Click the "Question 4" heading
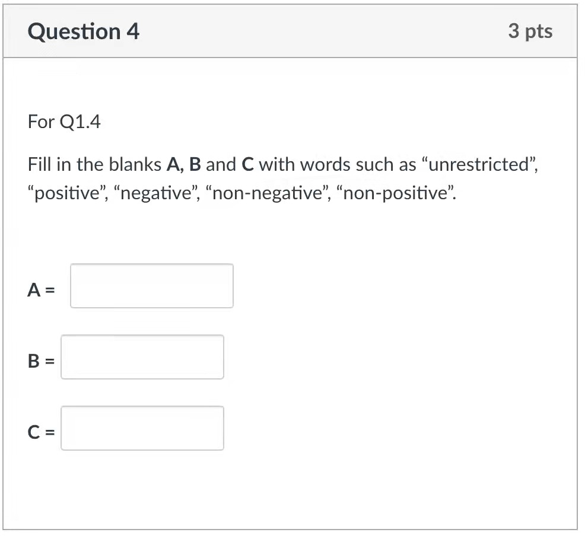The width and height of the screenshot is (585, 542). point(83,31)
